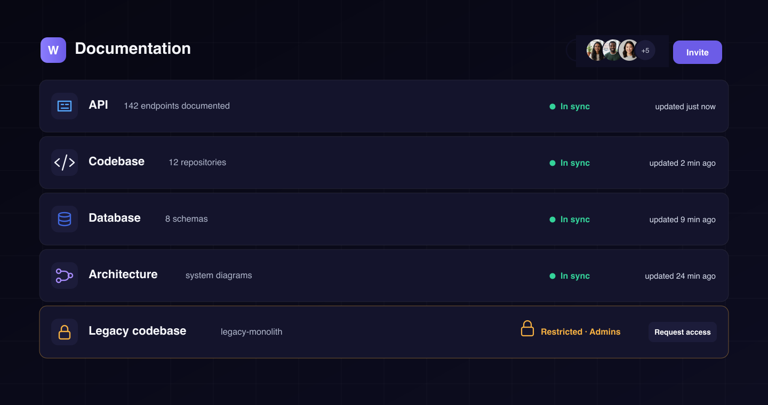Screen dimensions: 768x405
Task: Click the Architecture diagram nodes icon
Action: tap(65, 276)
